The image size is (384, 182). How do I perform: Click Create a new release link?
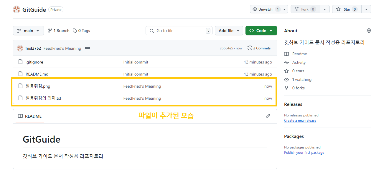[300, 121]
